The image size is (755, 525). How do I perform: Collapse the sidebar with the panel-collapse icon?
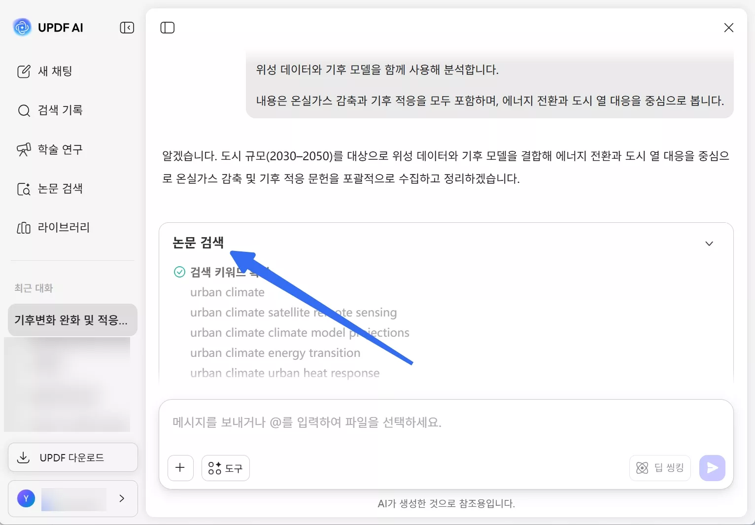coord(127,28)
